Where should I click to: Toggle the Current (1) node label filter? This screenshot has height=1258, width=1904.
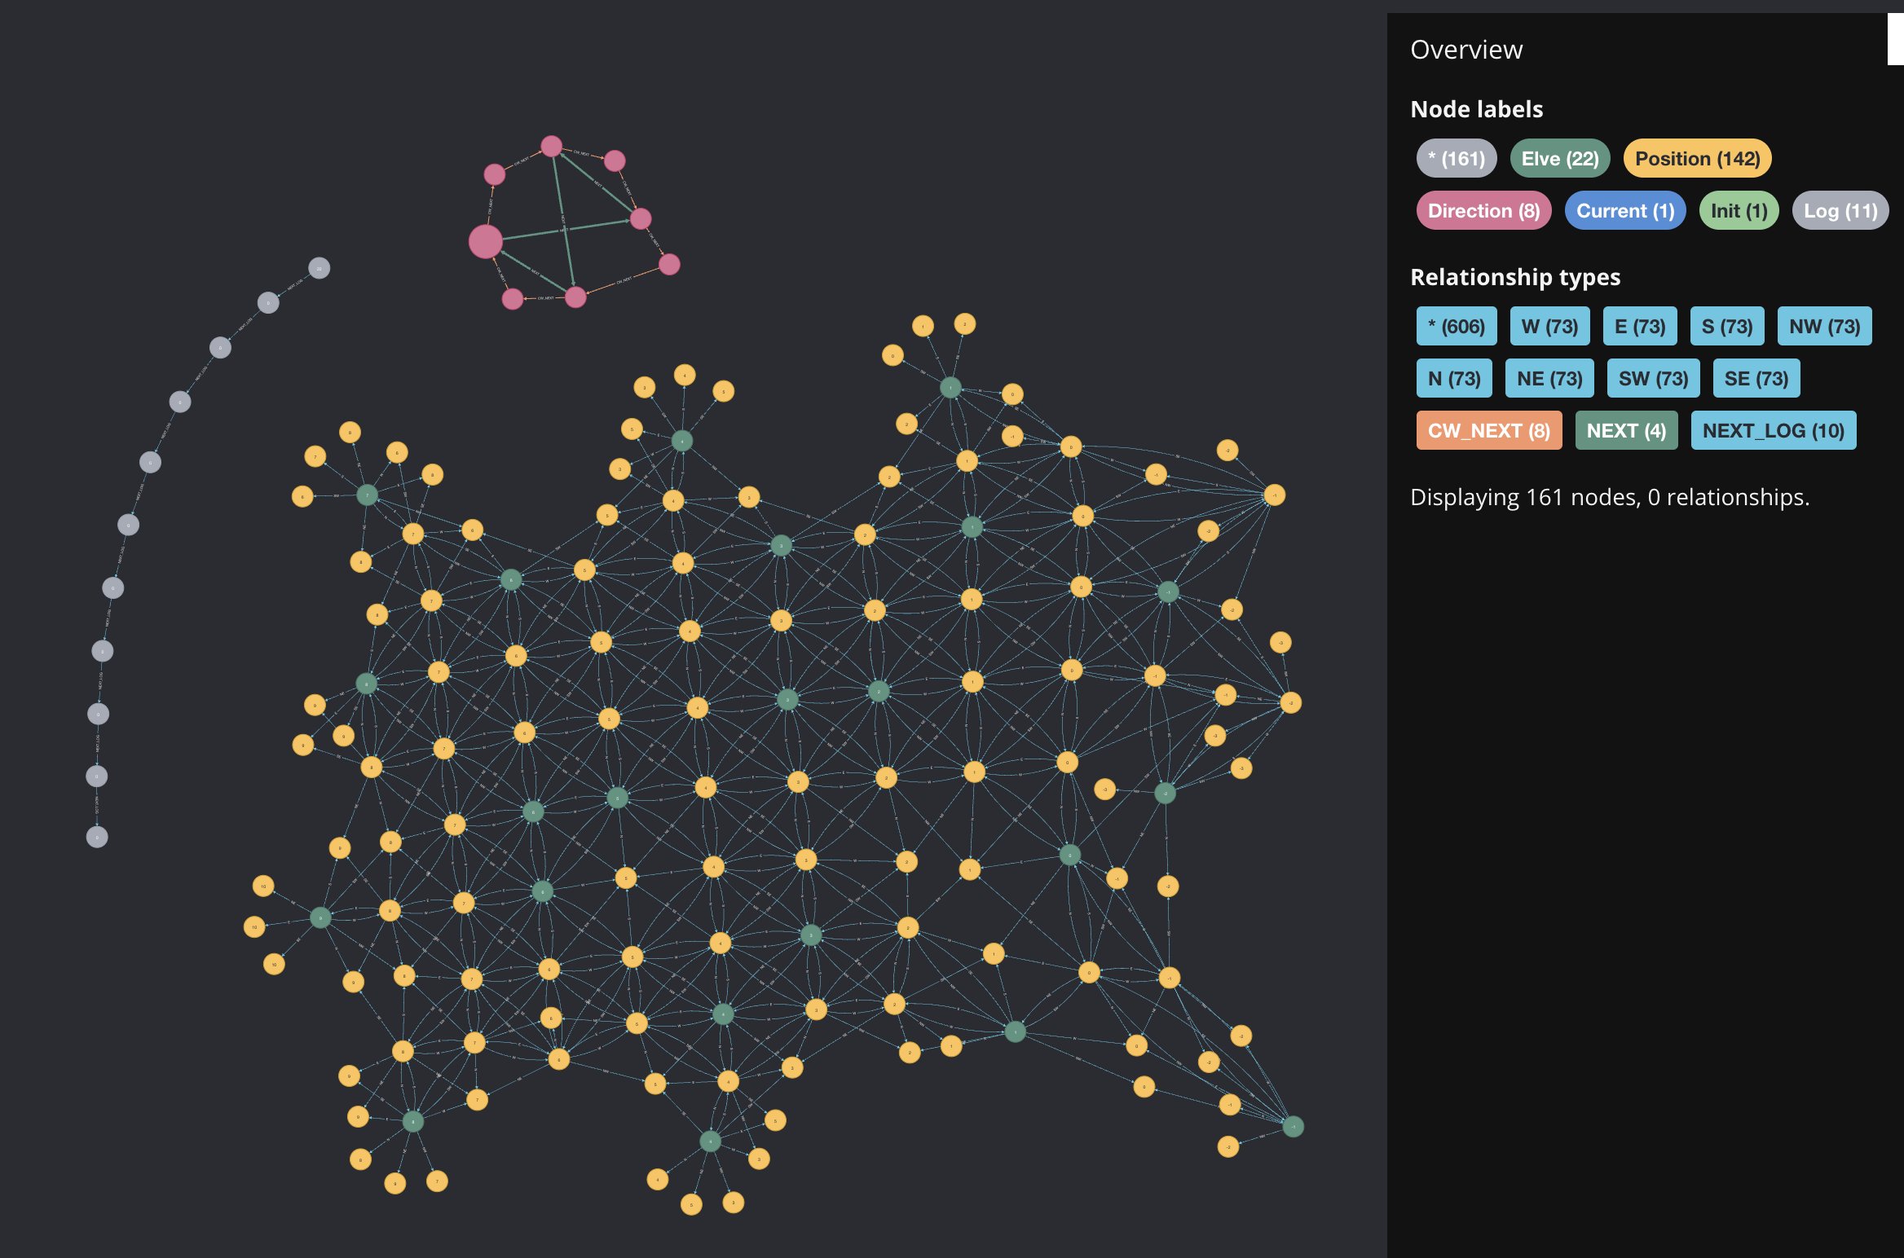[1624, 210]
